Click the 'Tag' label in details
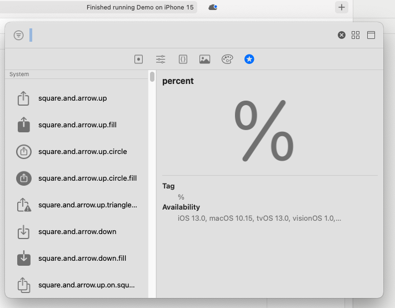 point(168,186)
